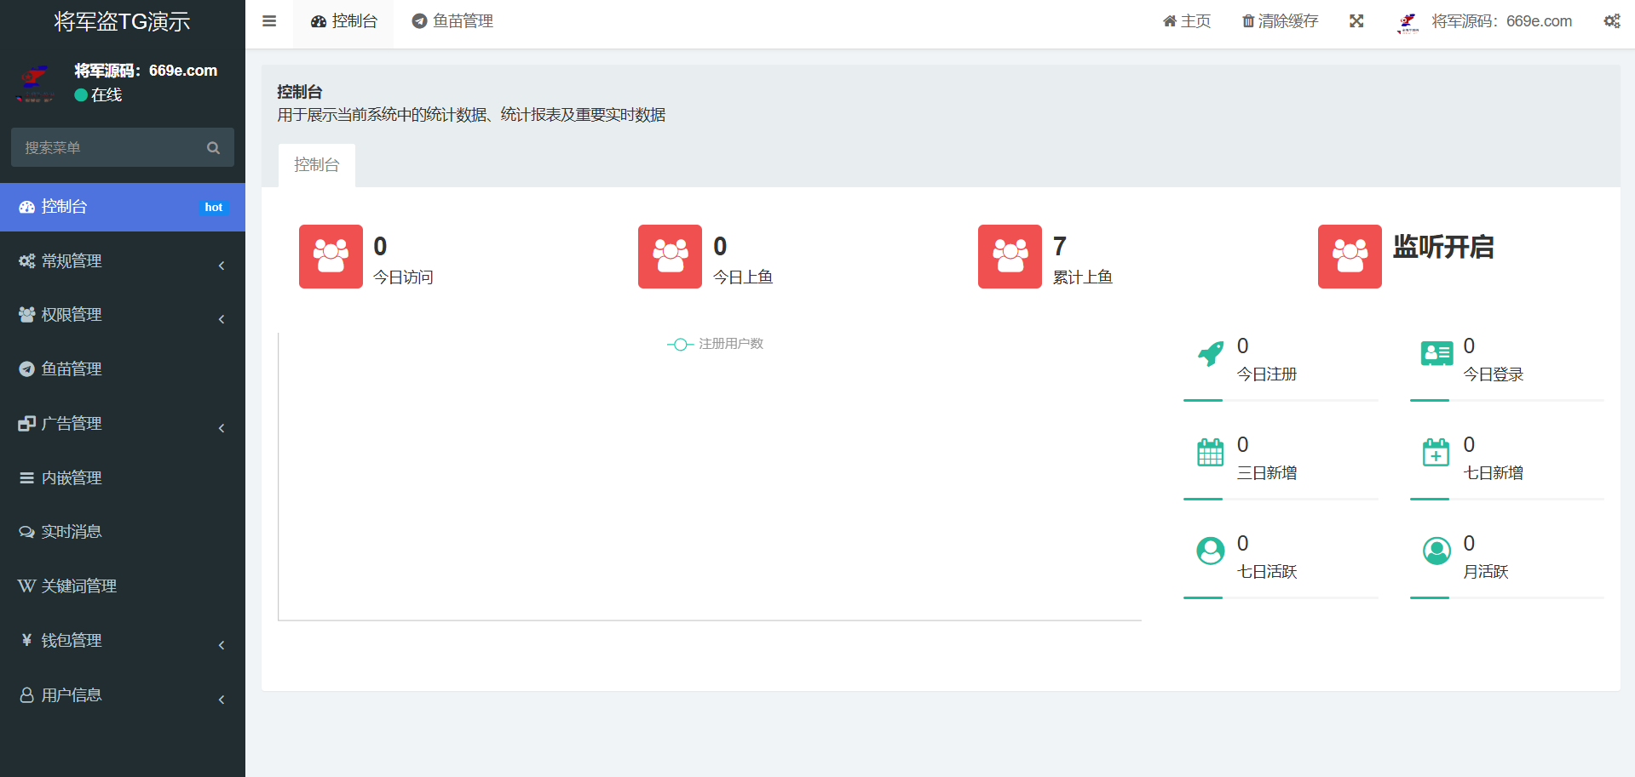
Task: Expand the 常规管理 sidebar menu
Action: tap(122, 261)
